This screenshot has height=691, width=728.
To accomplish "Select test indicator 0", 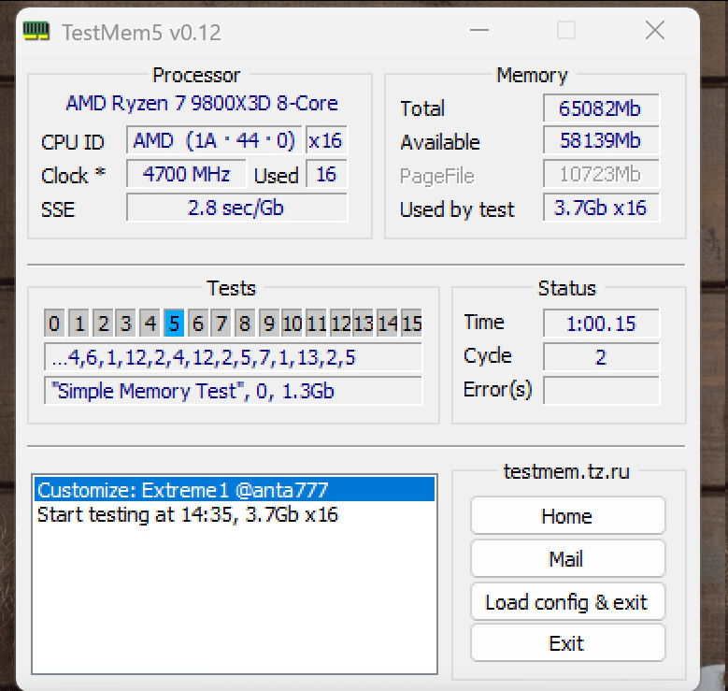I will (x=54, y=323).
